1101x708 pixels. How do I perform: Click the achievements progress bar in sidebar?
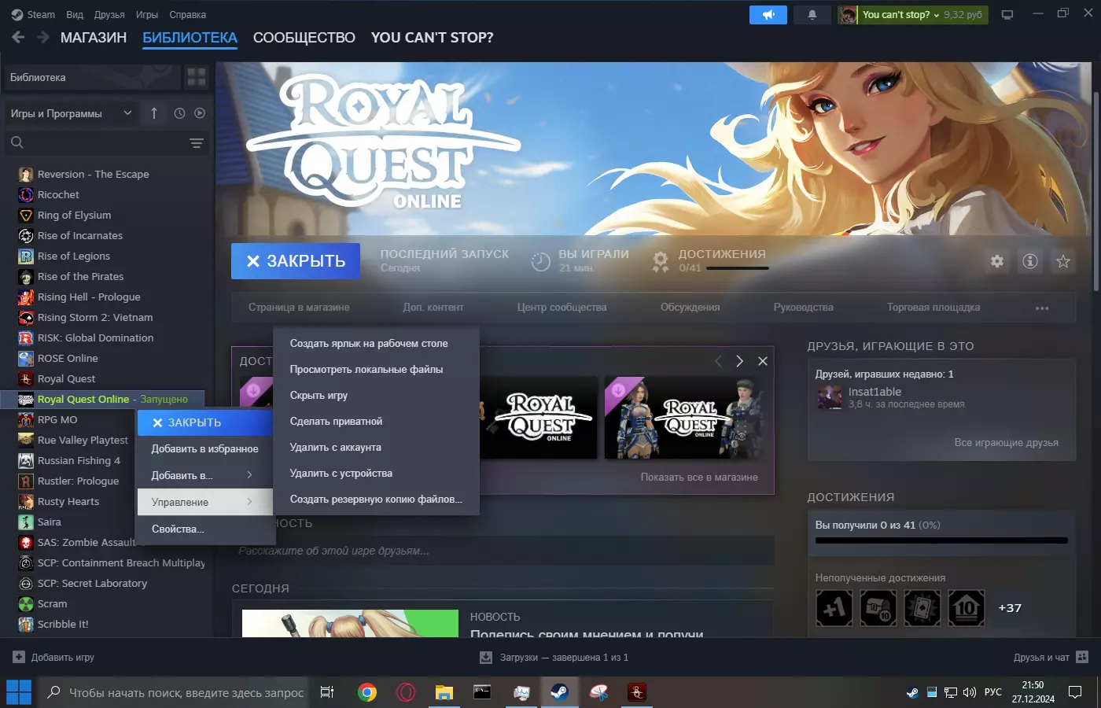click(x=941, y=540)
